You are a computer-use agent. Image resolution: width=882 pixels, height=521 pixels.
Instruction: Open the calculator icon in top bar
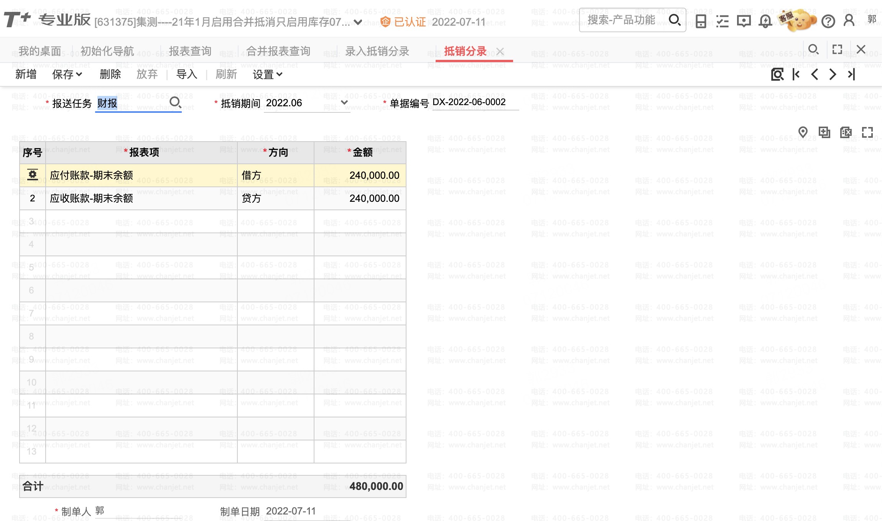coord(701,21)
